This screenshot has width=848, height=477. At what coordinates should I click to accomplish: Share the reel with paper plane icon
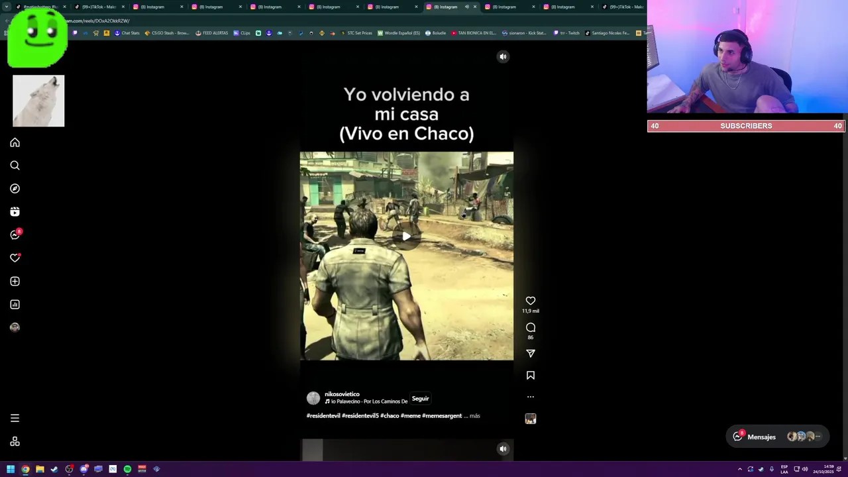point(531,354)
